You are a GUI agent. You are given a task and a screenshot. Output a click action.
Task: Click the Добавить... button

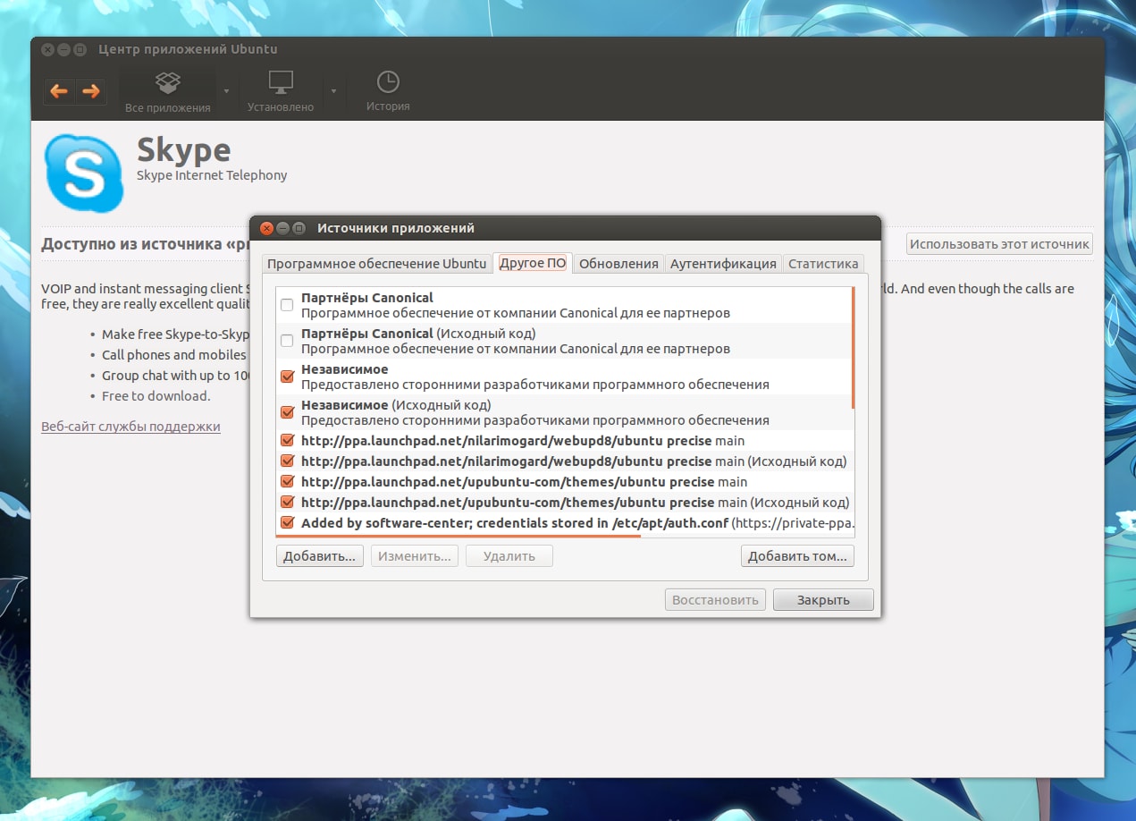point(319,556)
